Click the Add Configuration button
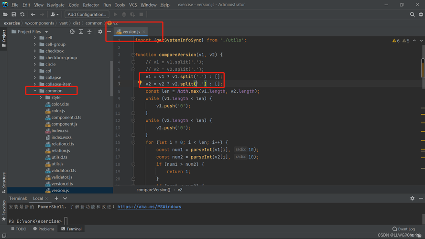Screen dimensions: 425x239 [87, 14]
